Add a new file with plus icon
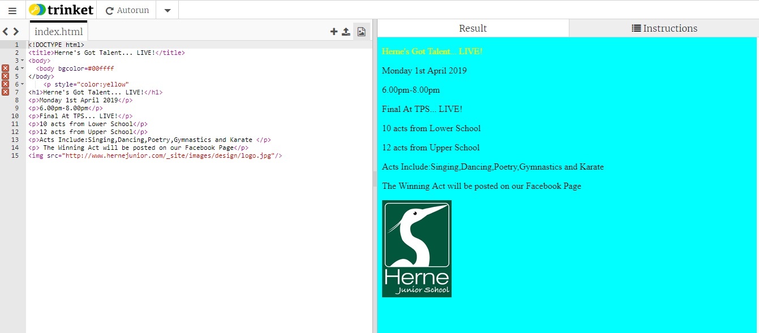This screenshot has height=333, width=759. click(334, 32)
